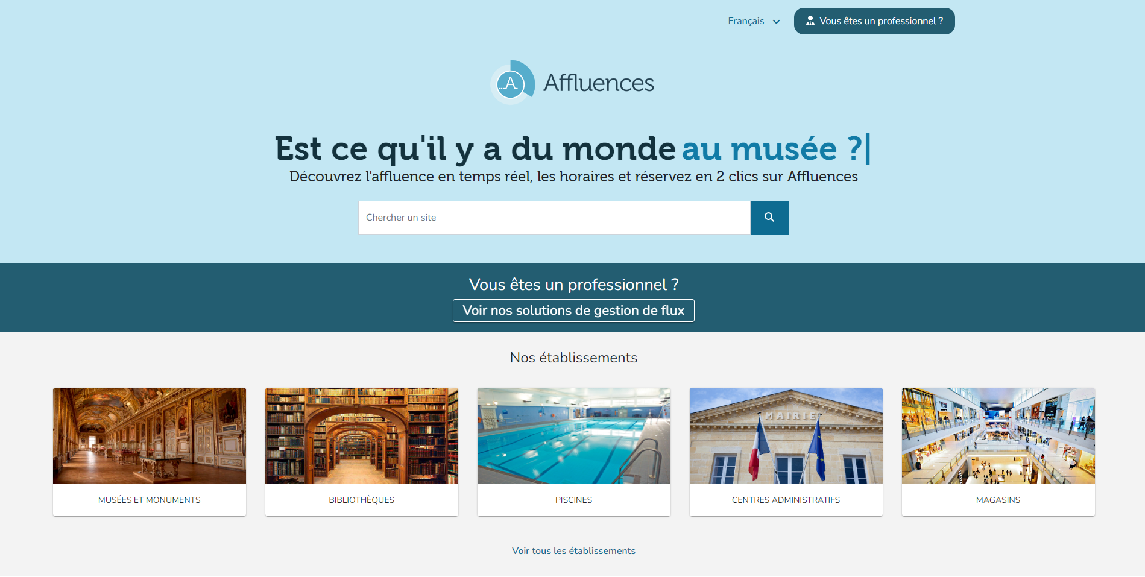Select the 'PISCINES' label
The image size is (1145, 577).
point(574,500)
